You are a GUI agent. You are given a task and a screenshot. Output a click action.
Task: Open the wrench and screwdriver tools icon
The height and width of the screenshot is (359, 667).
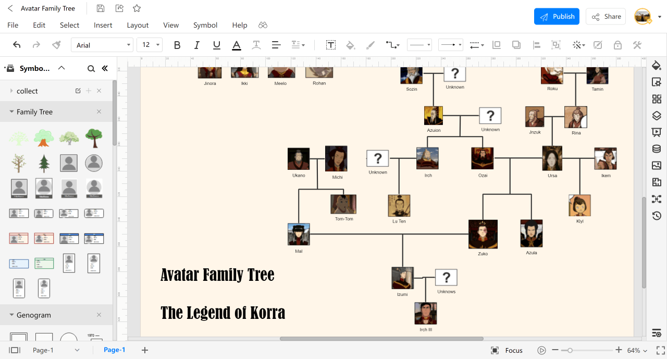point(637,45)
